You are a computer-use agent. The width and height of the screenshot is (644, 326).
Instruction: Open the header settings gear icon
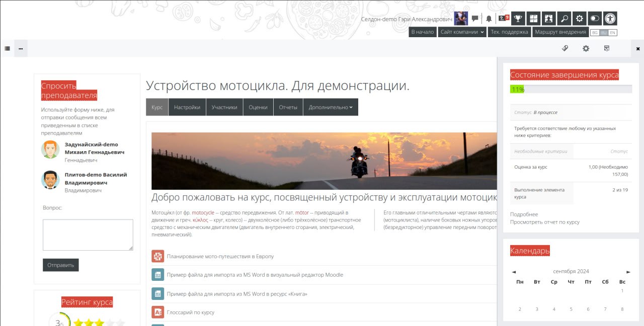(x=580, y=19)
